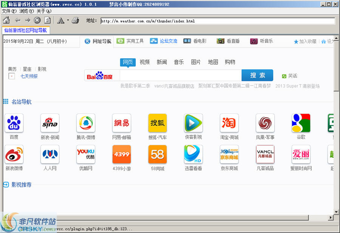Click 我是歌手第二季 hot search link

tap(135, 86)
